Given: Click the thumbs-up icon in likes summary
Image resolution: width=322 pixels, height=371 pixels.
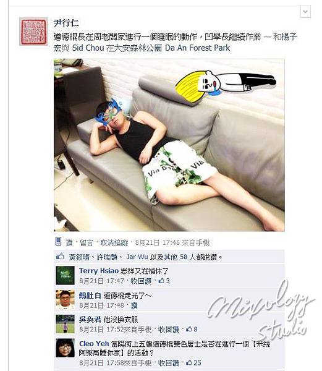Looking at the screenshot, I should pos(60,256).
